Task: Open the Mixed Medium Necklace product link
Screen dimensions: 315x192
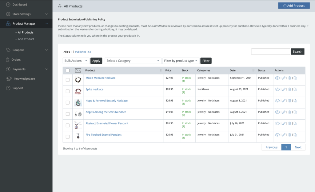Action: [101, 78]
